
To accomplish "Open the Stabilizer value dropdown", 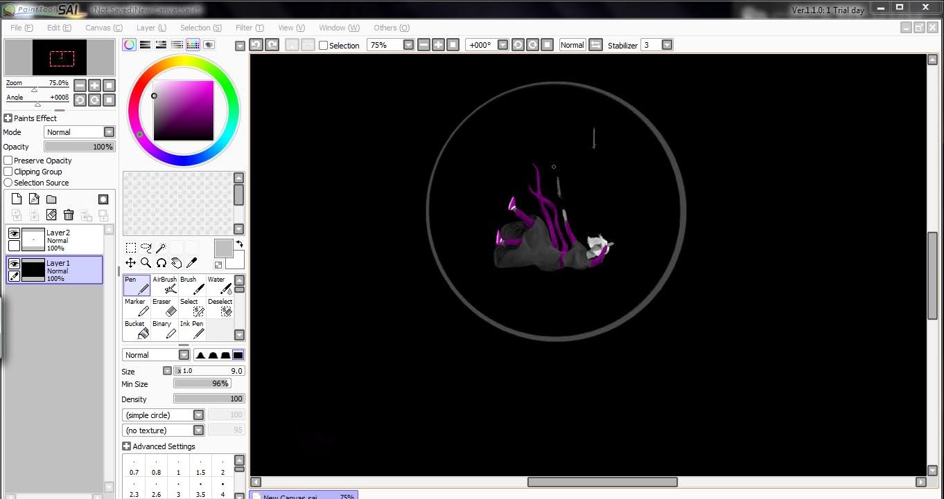I will 667,45.
